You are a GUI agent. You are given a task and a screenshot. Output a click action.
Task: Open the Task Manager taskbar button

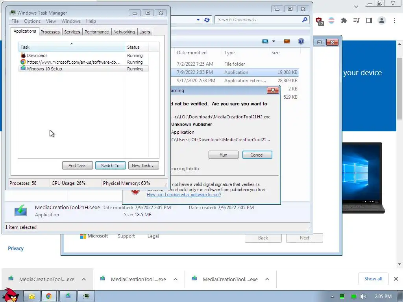[x=86, y=296]
